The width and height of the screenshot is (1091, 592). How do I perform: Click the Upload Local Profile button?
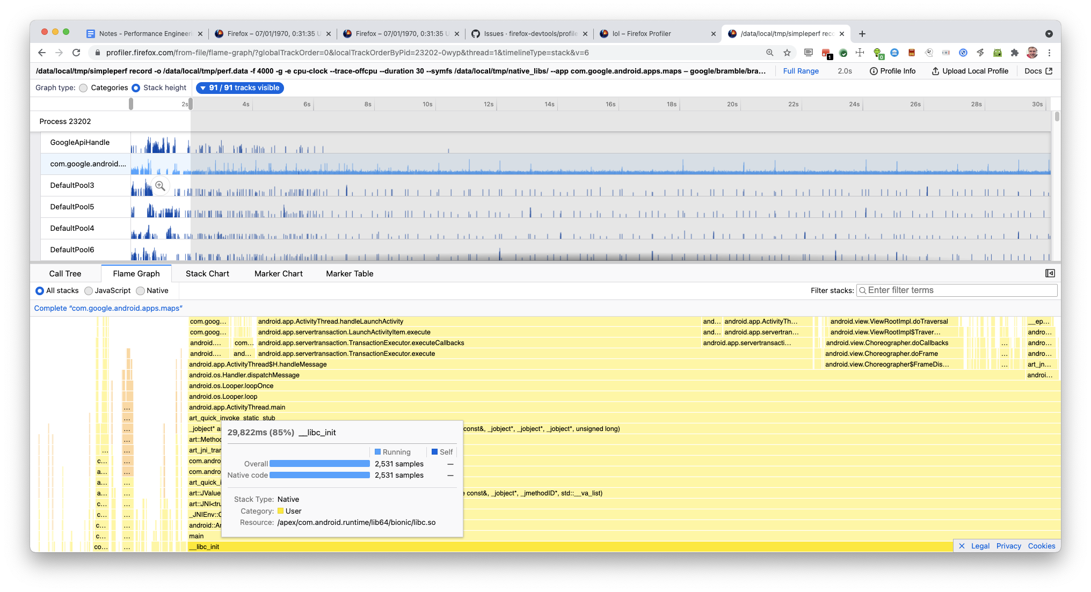pyautogui.click(x=969, y=71)
